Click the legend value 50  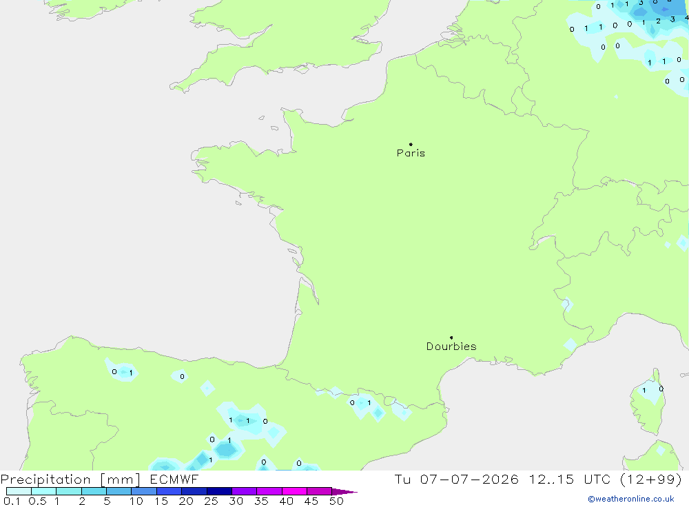[337, 501]
